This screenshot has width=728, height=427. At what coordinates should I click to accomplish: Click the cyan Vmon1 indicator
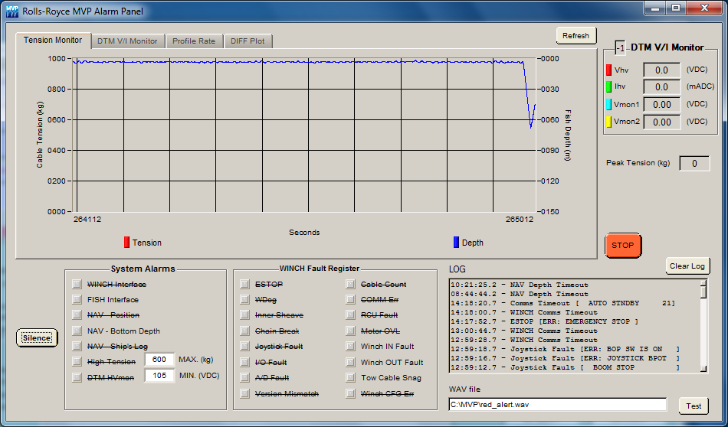(609, 105)
